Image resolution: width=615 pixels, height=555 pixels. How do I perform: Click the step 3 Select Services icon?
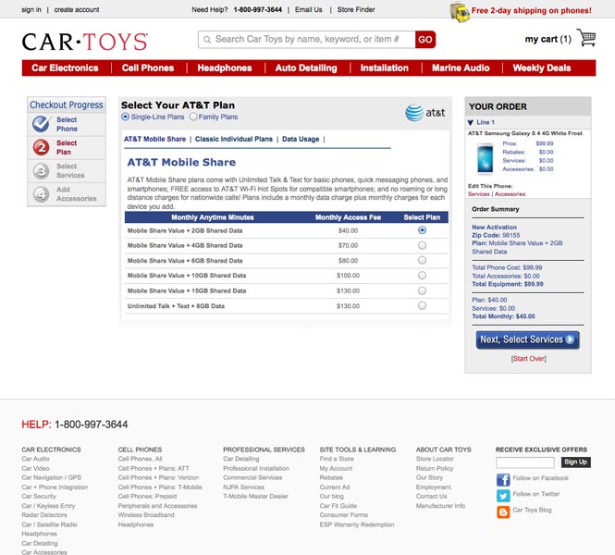[42, 171]
